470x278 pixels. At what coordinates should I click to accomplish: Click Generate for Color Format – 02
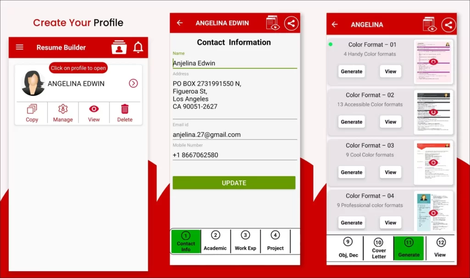coord(352,122)
